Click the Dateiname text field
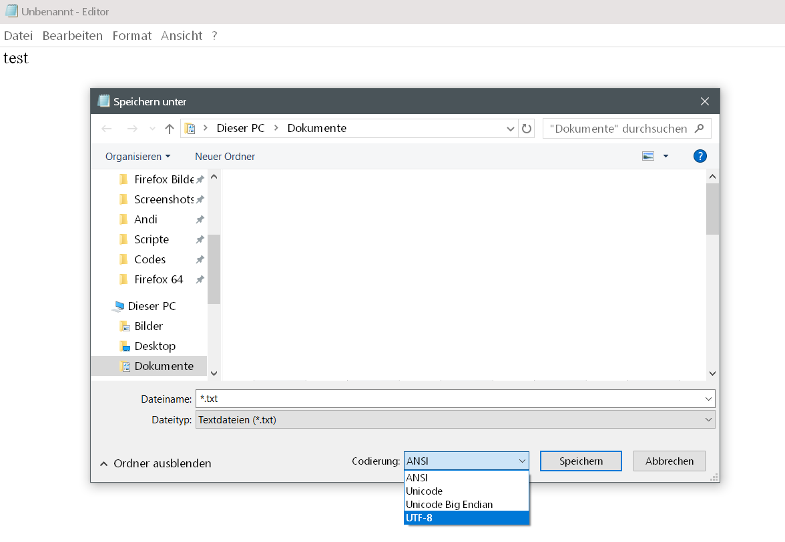785x542 pixels. click(449, 399)
